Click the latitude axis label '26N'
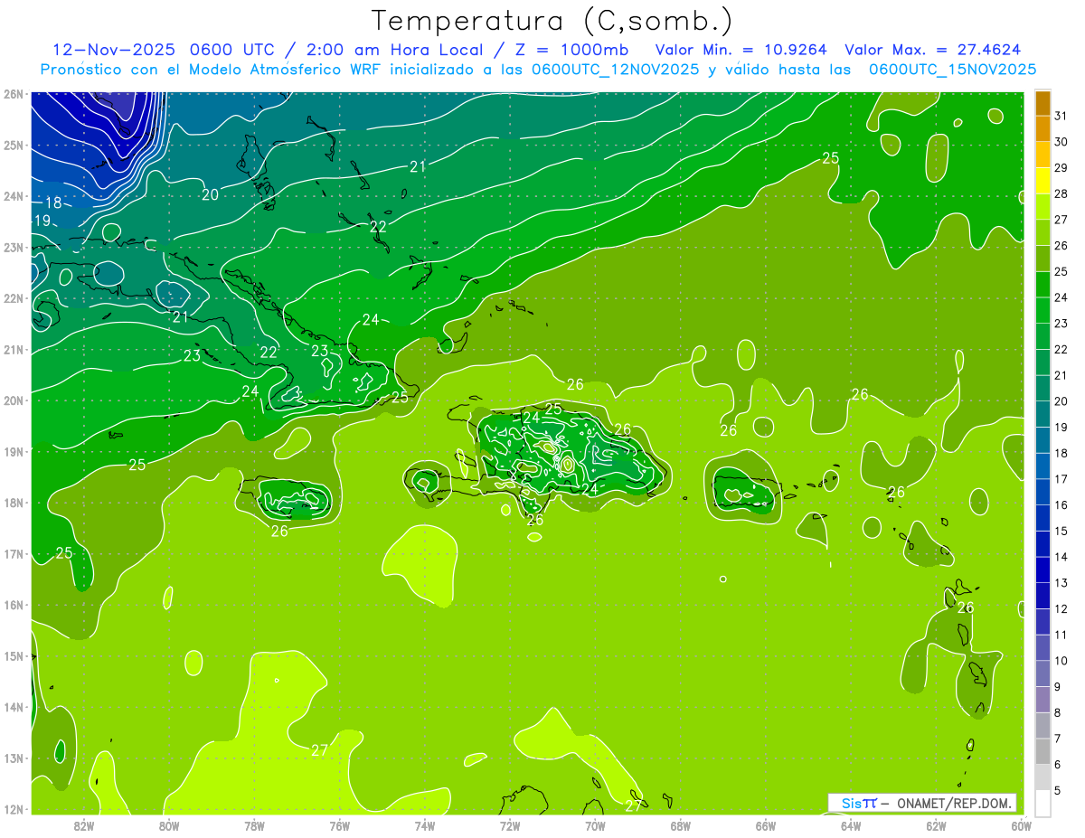The image size is (1085, 838). 13,94
